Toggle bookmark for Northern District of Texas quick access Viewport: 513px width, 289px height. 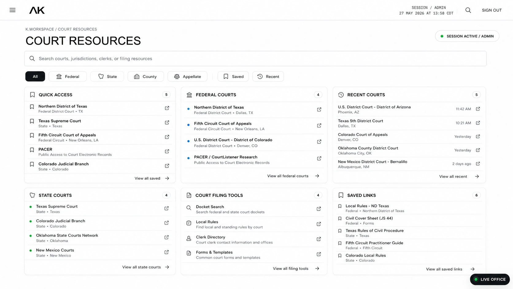[x=32, y=107]
